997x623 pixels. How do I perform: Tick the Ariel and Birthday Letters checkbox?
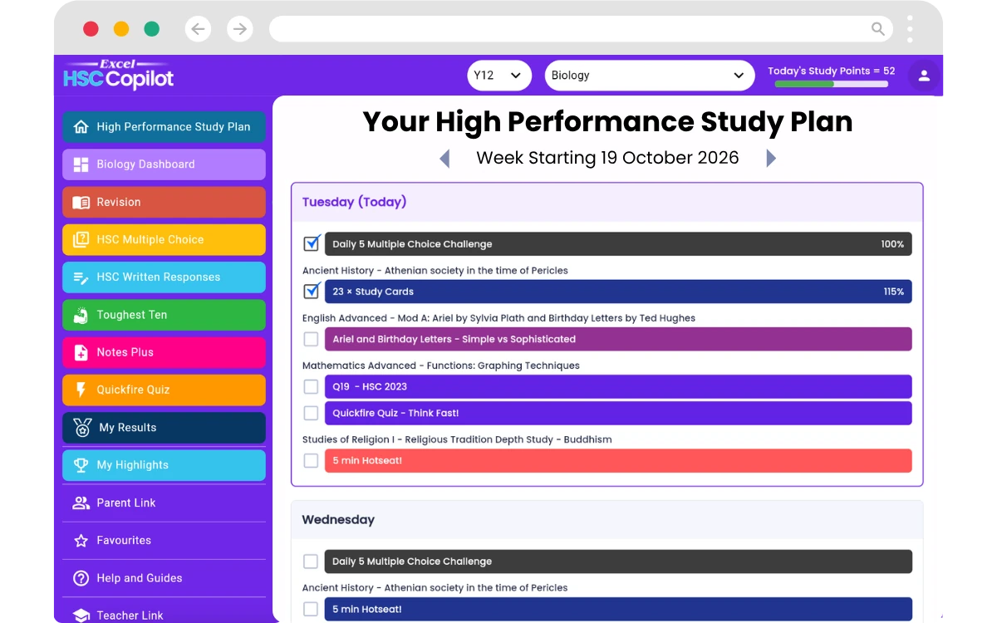pyautogui.click(x=311, y=339)
